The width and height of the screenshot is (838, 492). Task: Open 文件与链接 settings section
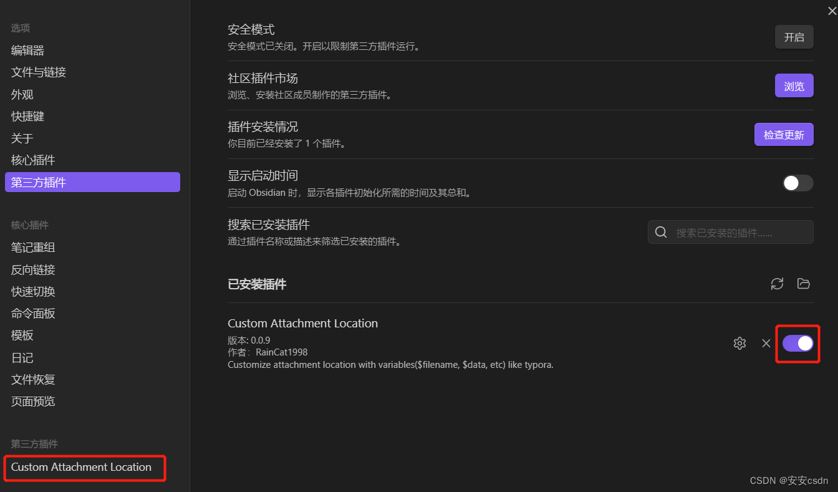[x=92, y=72]
